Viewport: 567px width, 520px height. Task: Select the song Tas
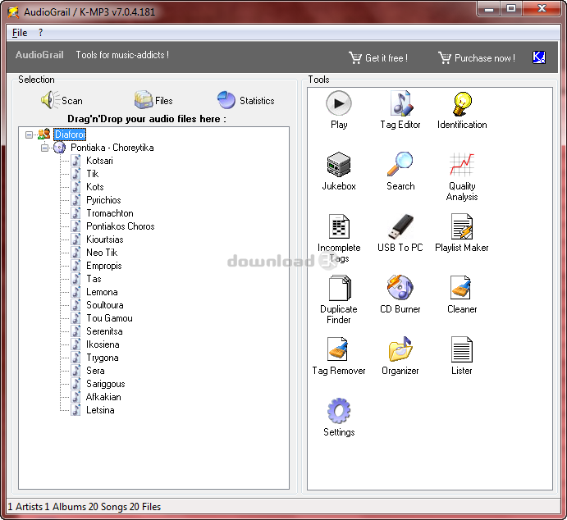(x=94, y=279)
